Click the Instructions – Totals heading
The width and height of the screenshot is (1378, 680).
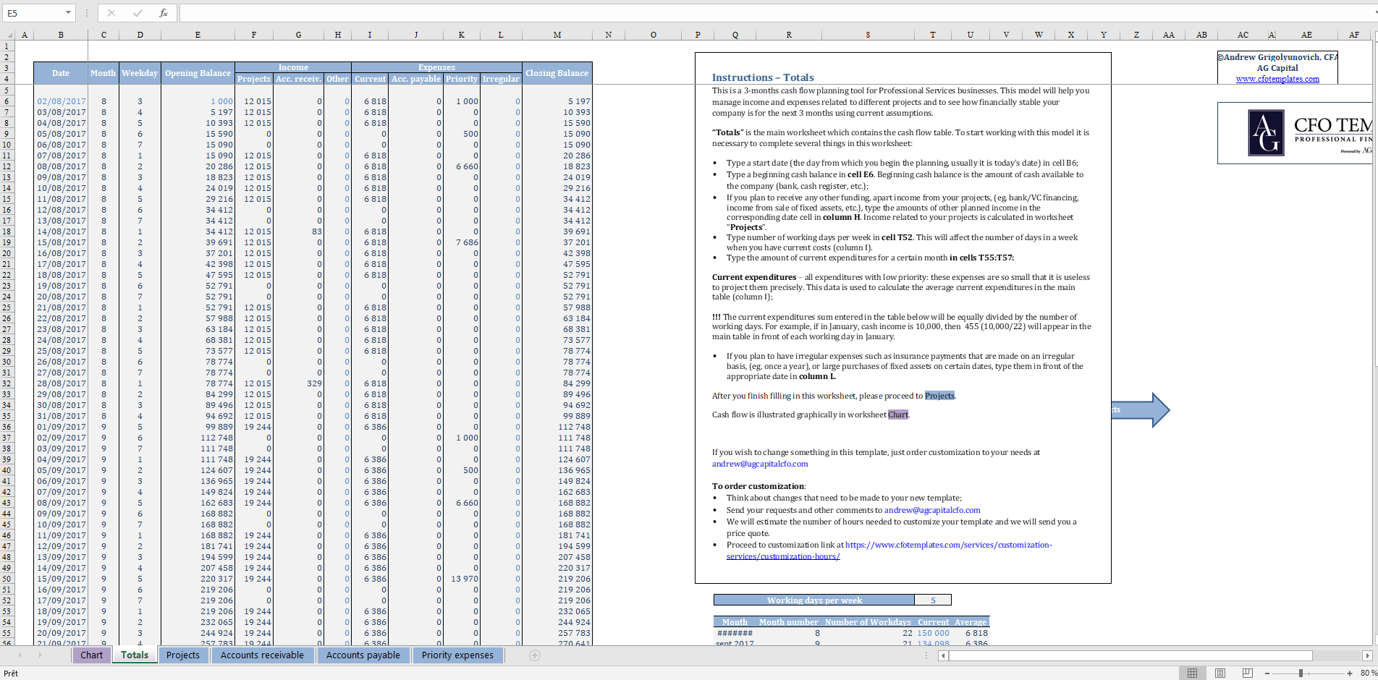pyautogui.click(x=763, y=77)
